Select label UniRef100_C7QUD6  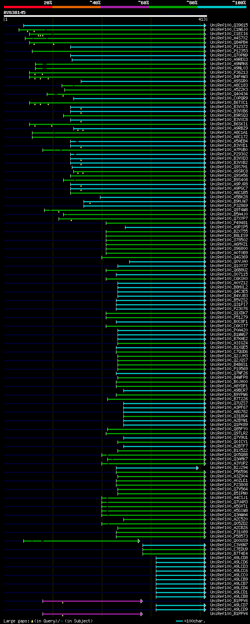[x=229, y=351]
